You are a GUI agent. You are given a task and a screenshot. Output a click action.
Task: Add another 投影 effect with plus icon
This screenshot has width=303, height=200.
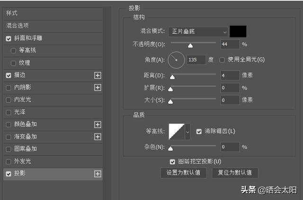[98, 174]
